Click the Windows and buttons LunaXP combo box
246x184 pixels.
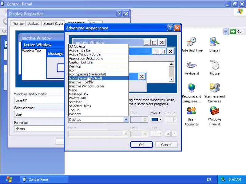coord(39,100)
